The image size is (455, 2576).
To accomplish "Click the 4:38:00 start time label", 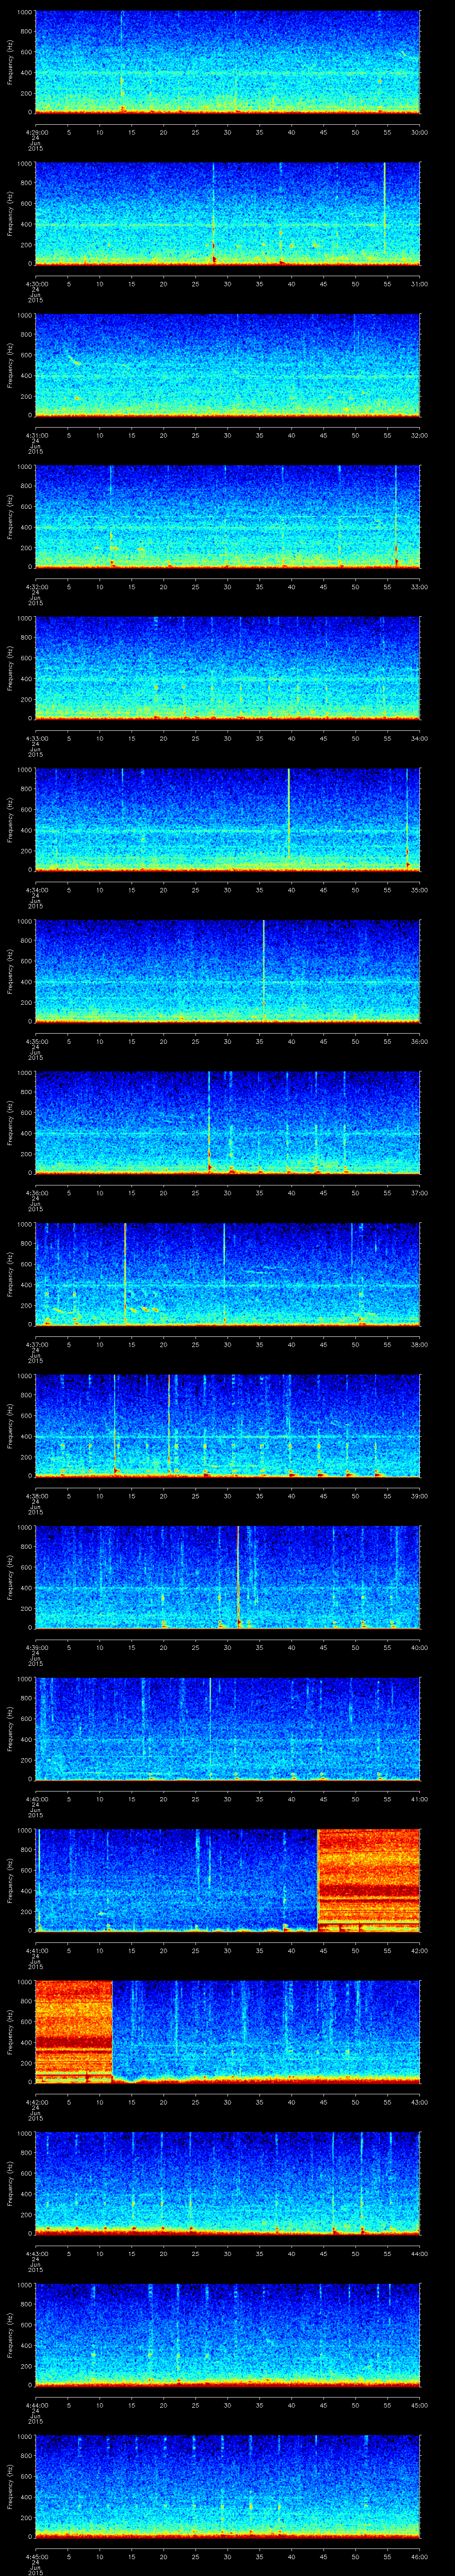I will [36, 1496].
